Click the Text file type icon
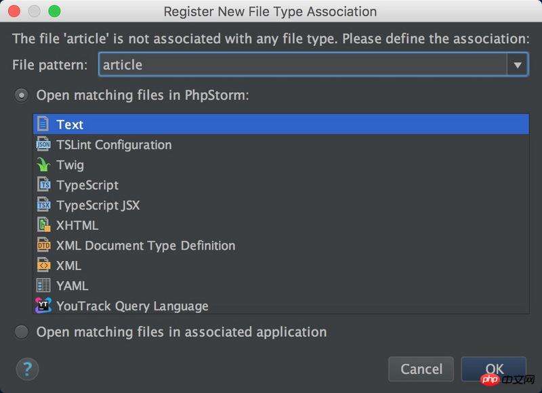 click(43, 124)
